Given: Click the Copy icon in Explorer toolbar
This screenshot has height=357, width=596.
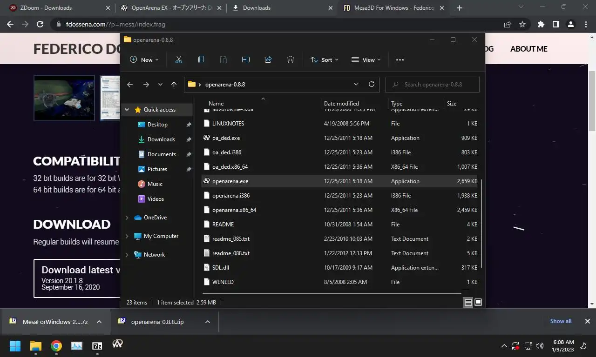Looking at the screenshot, I should tap(201, 59).
